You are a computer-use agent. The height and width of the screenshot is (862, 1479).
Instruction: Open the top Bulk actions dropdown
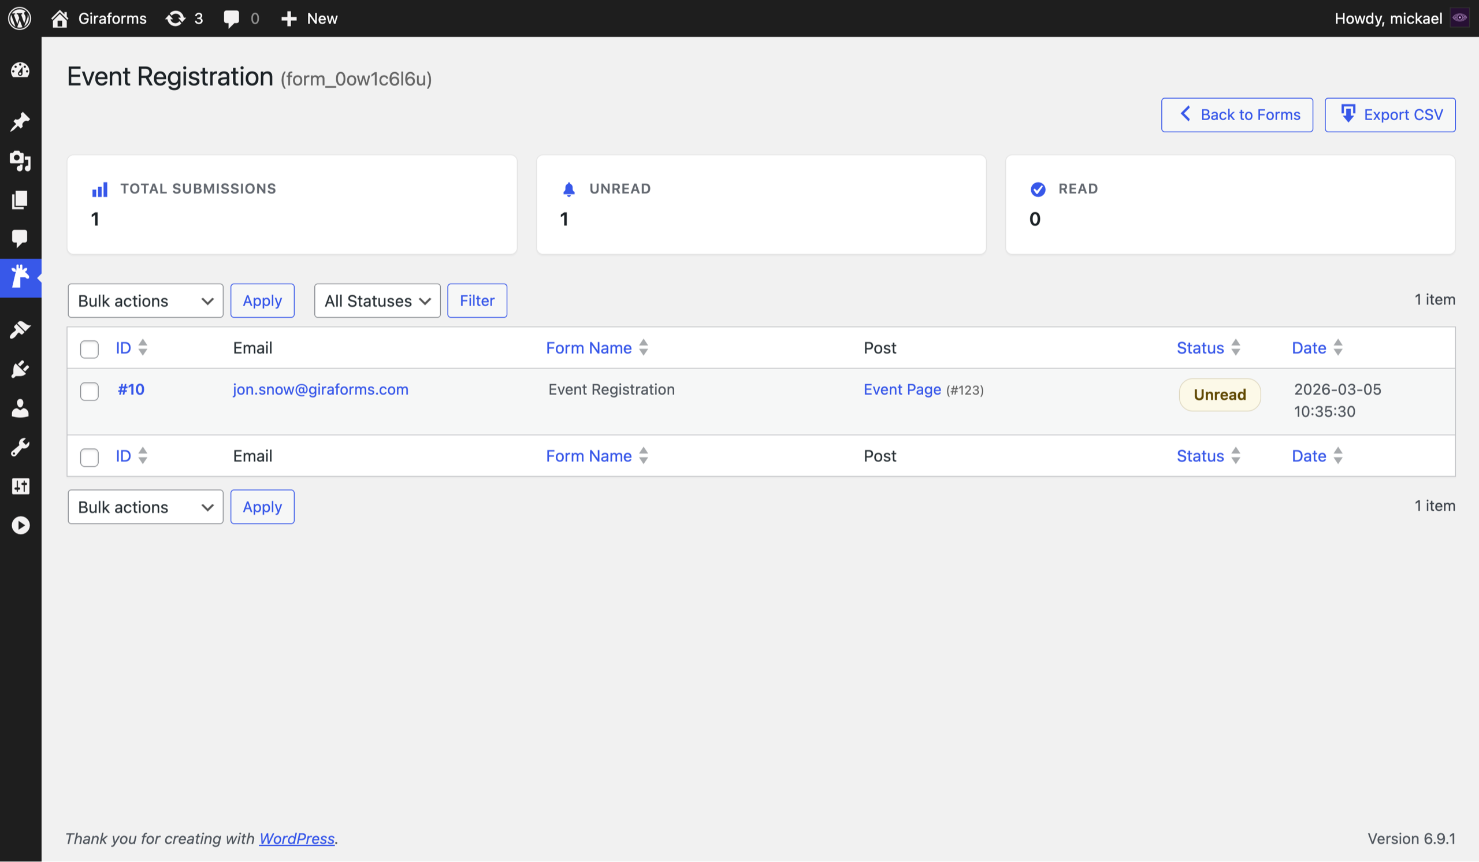coord(146,301)
